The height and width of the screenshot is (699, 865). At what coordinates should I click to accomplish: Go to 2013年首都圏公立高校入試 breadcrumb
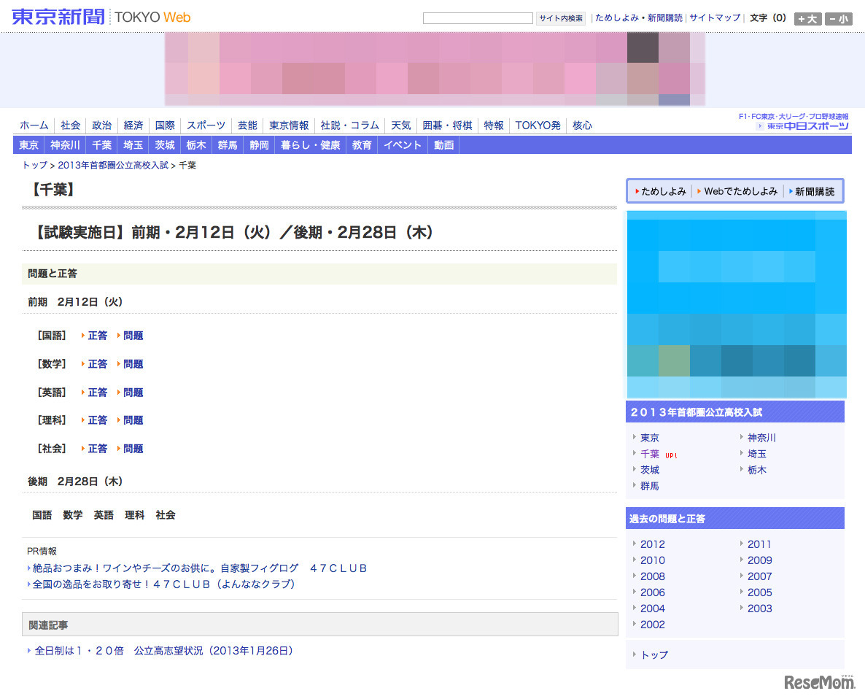(113, 166)
